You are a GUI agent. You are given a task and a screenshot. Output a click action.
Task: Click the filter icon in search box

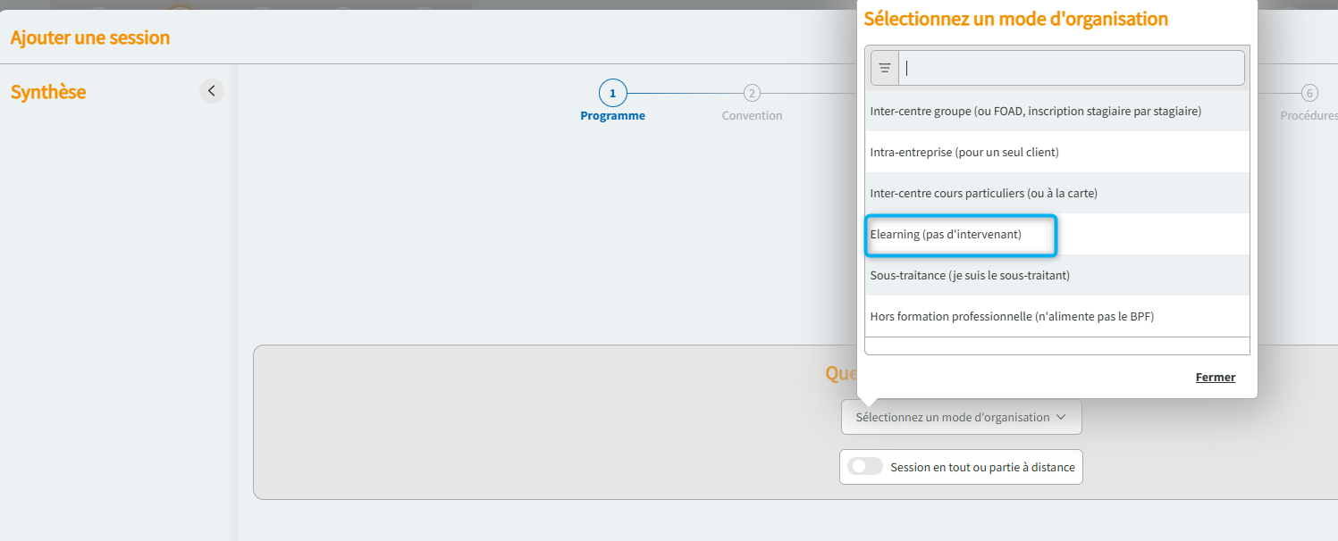point(885,69)
